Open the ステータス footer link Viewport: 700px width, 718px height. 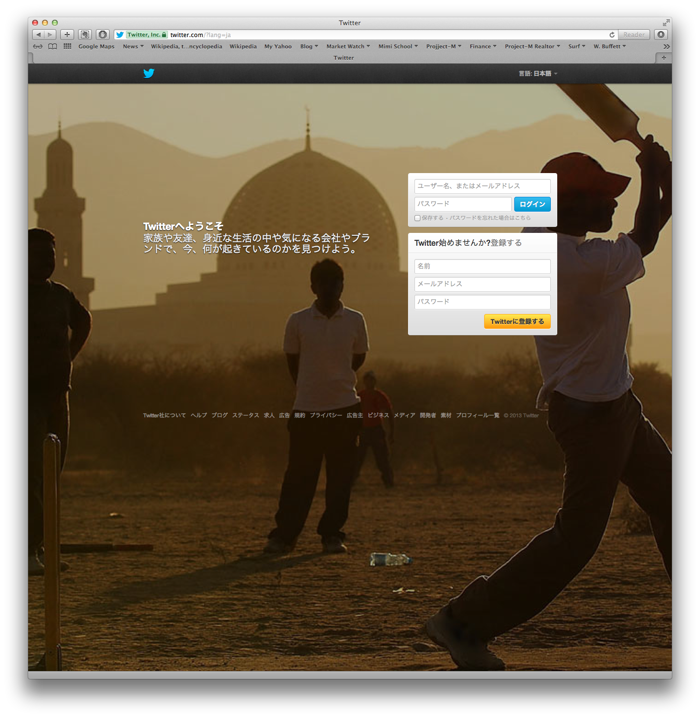246,415
